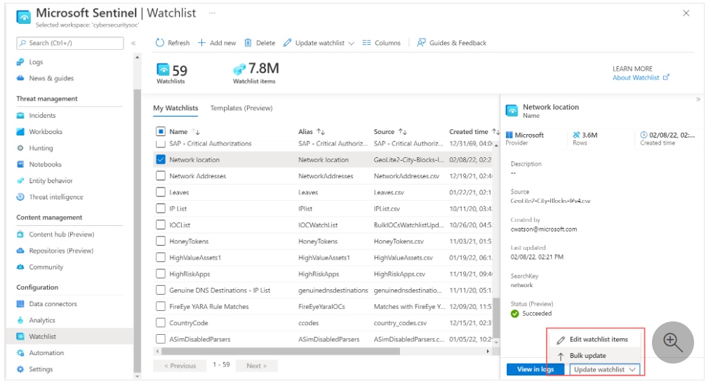
Task: Open the Community page
Action: (x=46, y=267)
